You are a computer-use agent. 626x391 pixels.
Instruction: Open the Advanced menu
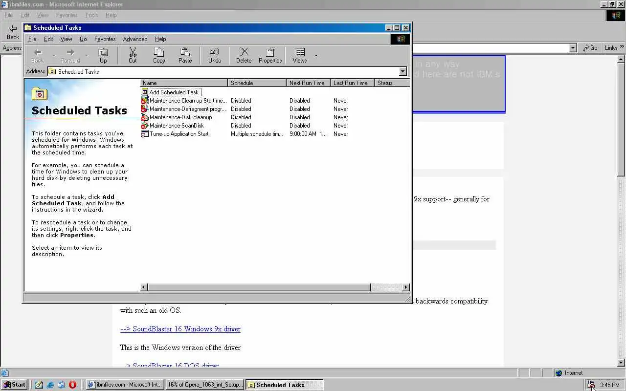[x=135, y=39]
